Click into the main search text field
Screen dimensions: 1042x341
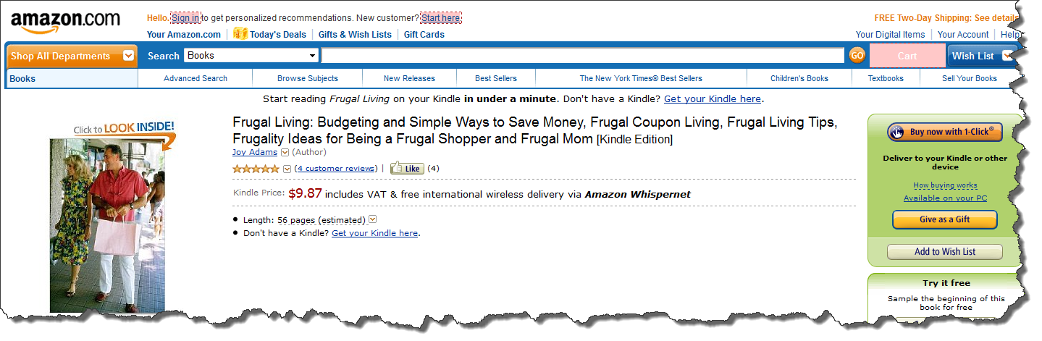tap(582, 56)
